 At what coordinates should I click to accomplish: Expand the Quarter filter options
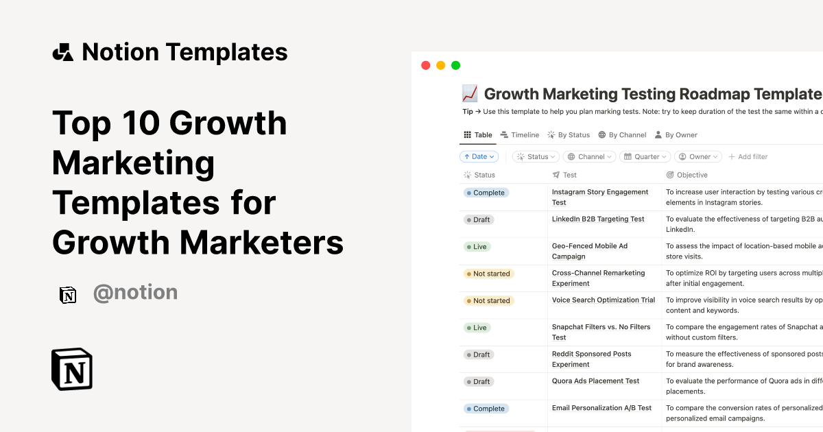645,156
